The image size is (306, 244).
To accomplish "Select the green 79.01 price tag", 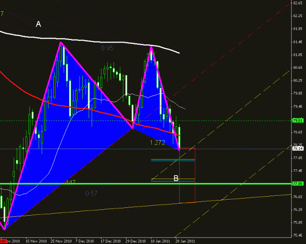I will coord(298,121).
